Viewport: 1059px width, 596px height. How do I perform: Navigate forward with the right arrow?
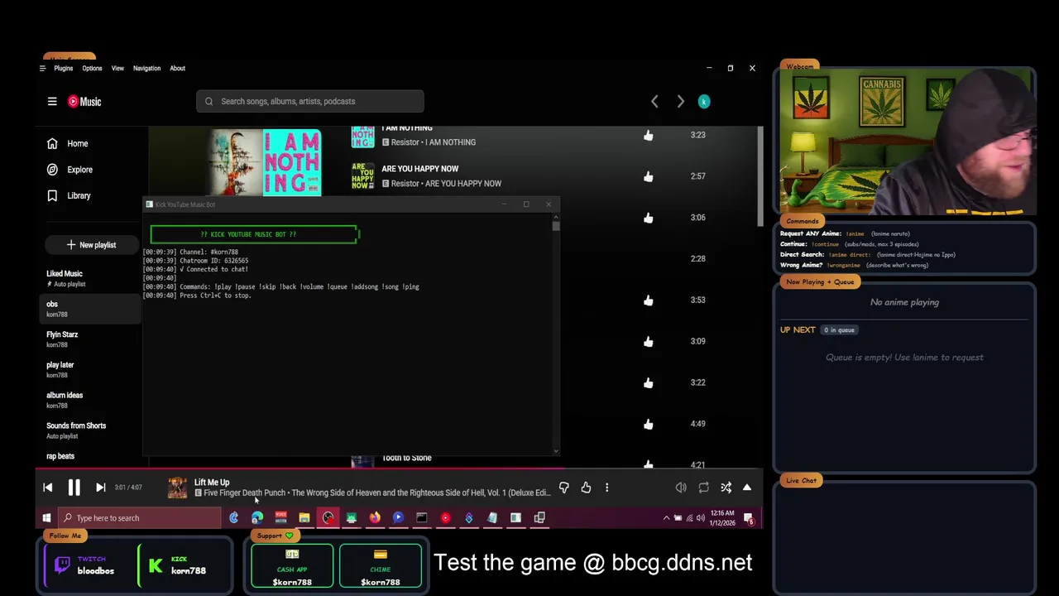(x=680, y=101)
